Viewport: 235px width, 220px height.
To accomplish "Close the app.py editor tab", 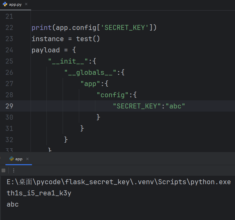I will 26,5.
